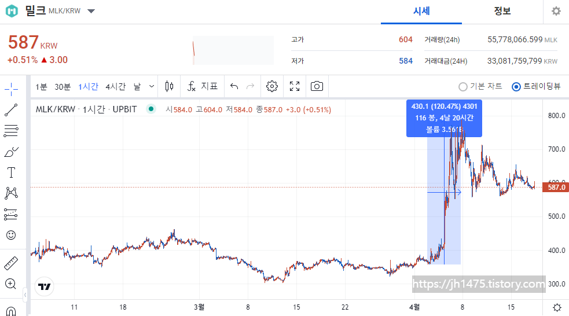
Task: Click the 저가 584 value
Action: click(406, 61)
